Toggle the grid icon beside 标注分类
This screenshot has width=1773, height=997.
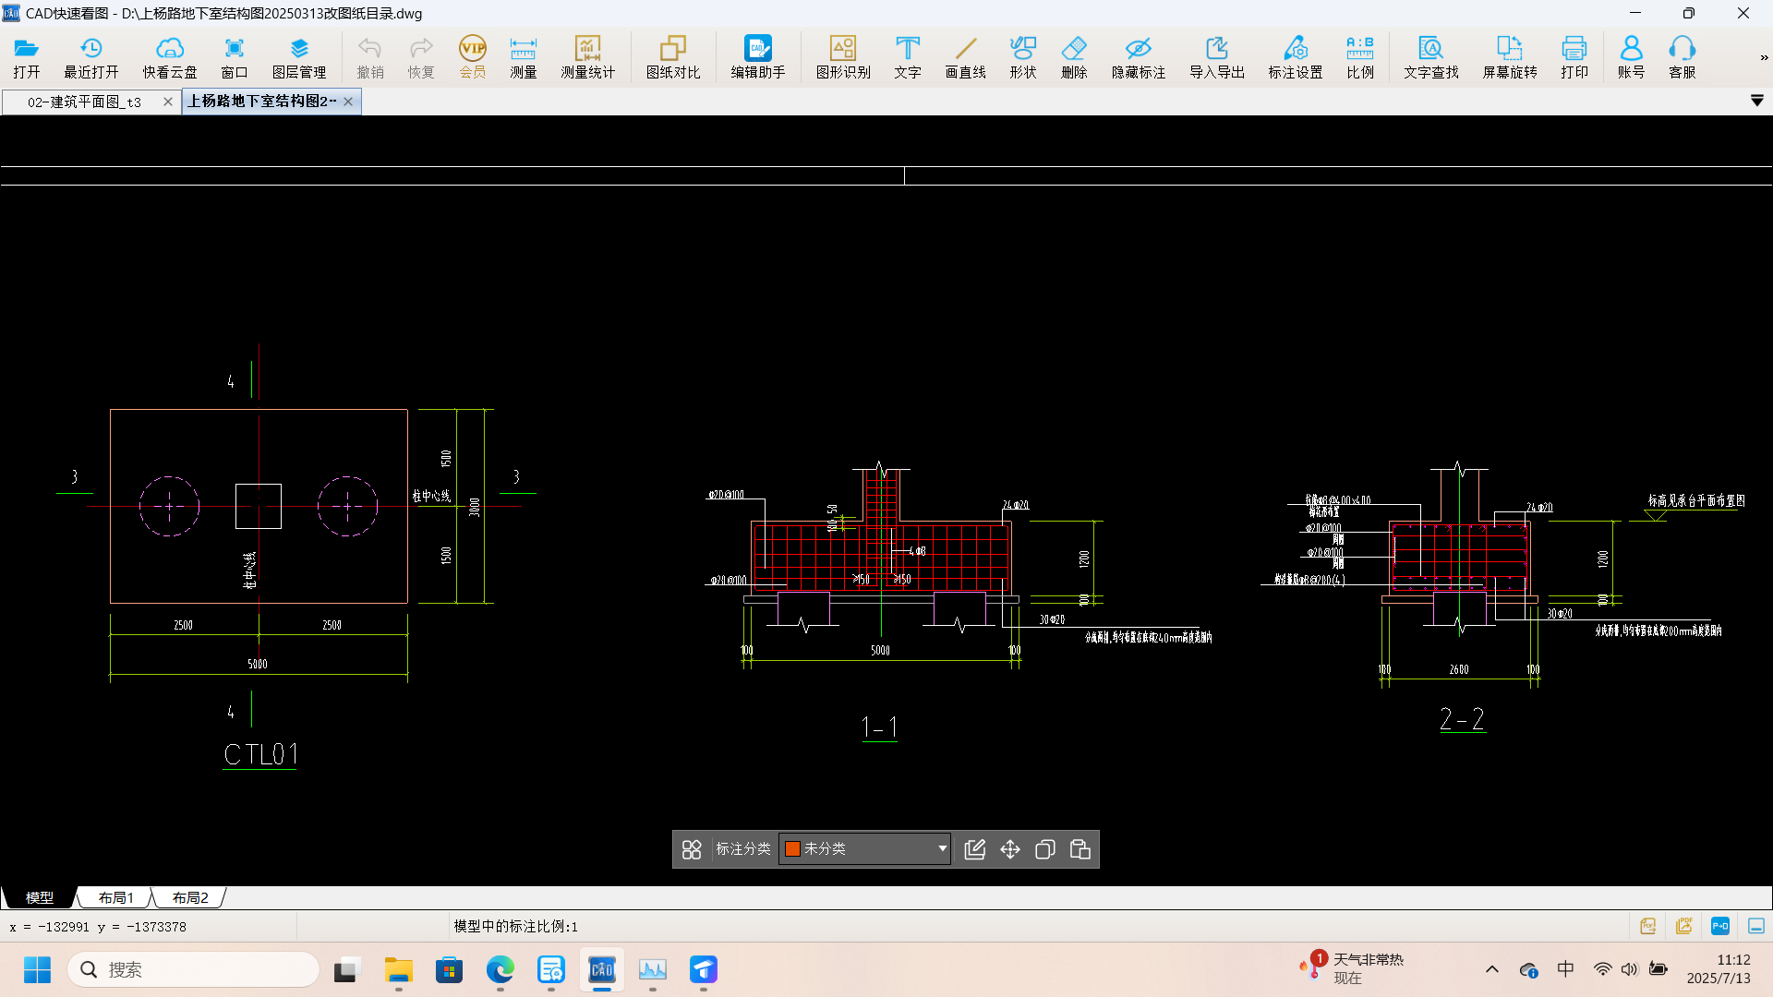(692, 849)
